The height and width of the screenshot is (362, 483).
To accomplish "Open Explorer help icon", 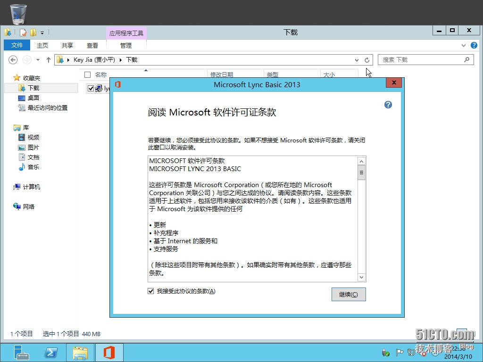I will point(474,46).
